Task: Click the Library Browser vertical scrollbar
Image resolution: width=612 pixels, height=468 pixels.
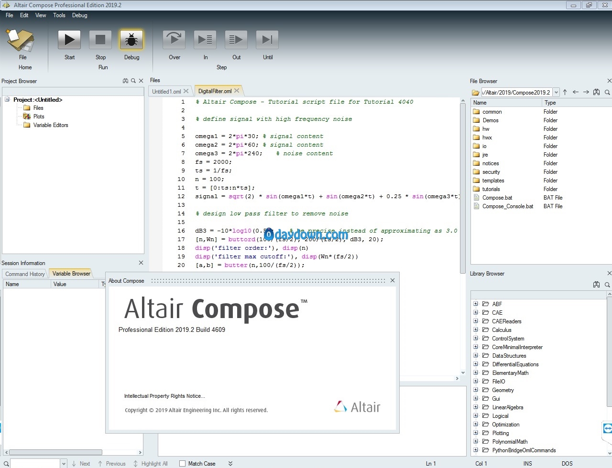Action: pyautogui.click(x=609, y=351)
